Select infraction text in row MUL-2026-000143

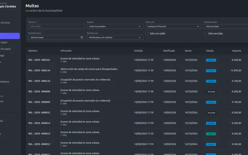tap(85, 80)
